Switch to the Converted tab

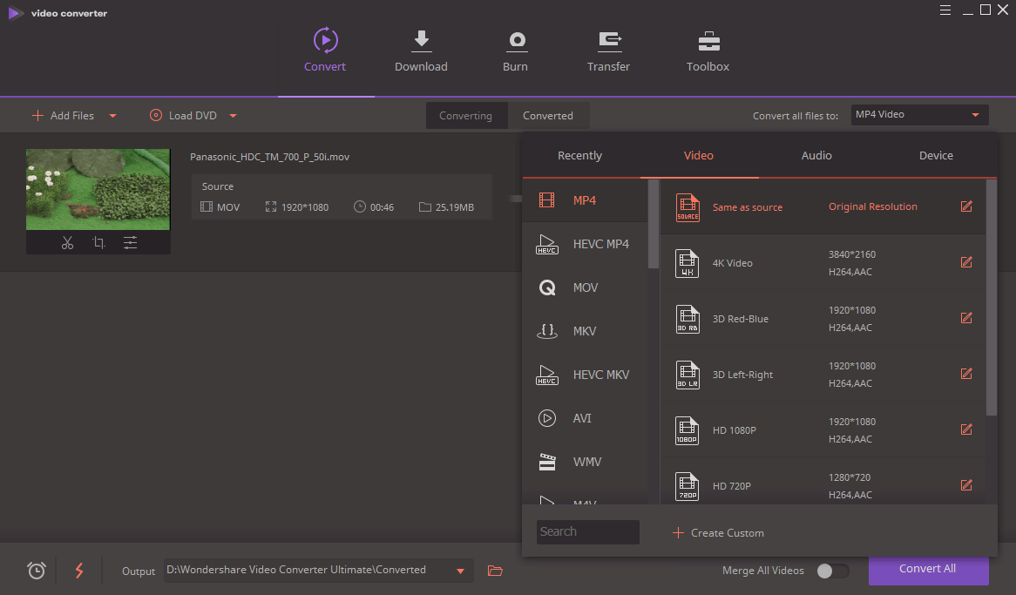point(548,115)
